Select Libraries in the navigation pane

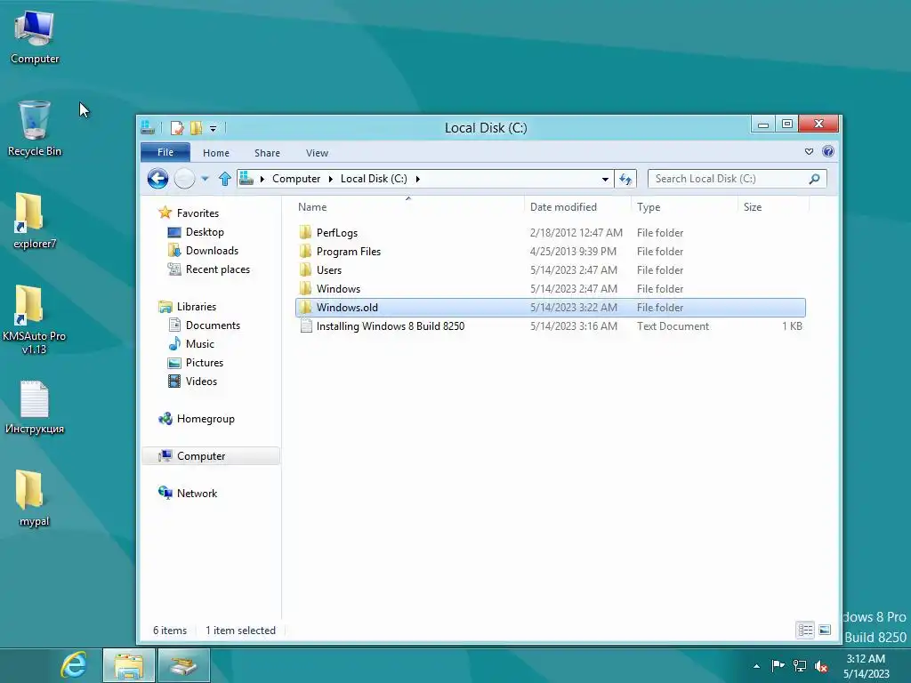coord(197,307)
